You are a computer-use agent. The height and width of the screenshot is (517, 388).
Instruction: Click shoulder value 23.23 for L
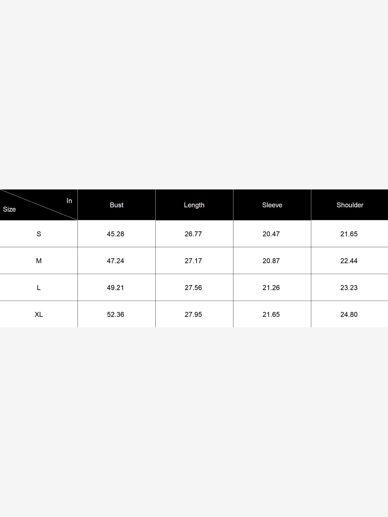(x=349, y=288)
